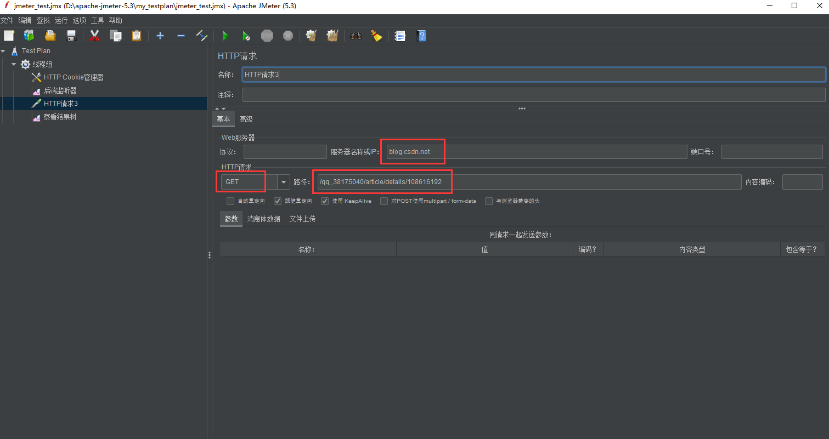The height and width of the screenshot is (439, 829).
Task: Click the 值 column header
Action: tap(484, 249)
